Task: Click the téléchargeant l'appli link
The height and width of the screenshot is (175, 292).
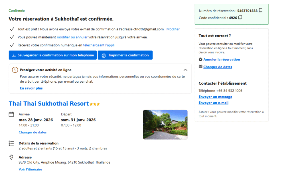Action: click(x=99, y=45)
